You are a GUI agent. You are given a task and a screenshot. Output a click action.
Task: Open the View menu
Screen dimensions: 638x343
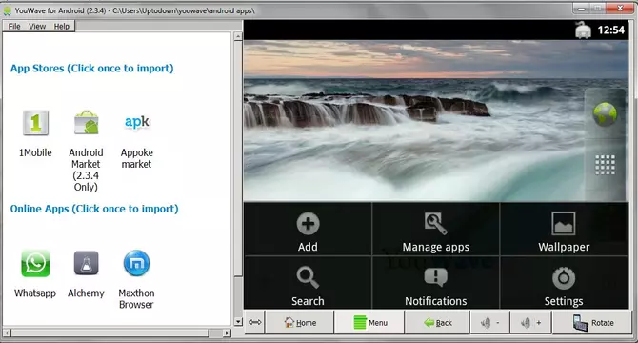[37, 27]
